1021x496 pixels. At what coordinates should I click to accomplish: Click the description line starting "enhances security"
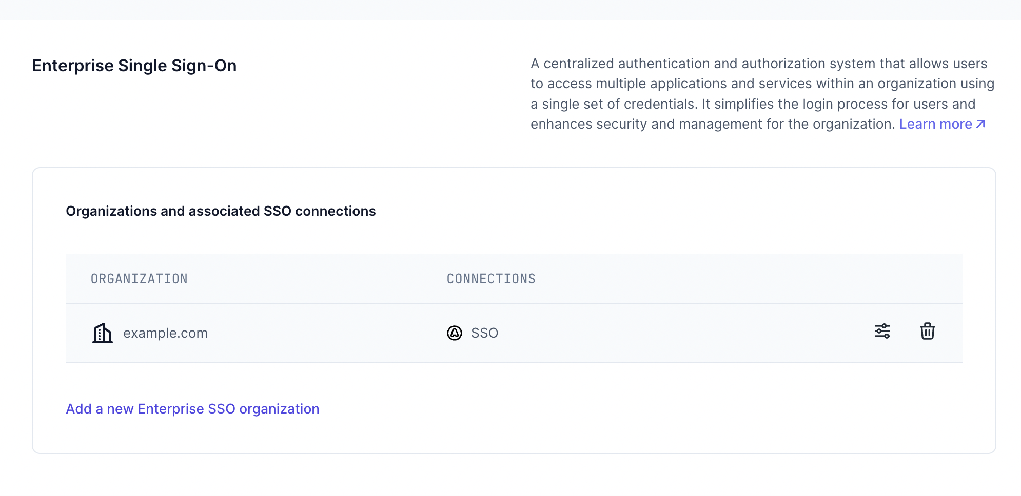(x=713, y=124)
